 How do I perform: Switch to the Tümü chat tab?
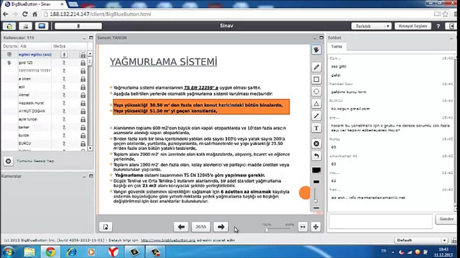click(x=336, y=47)
